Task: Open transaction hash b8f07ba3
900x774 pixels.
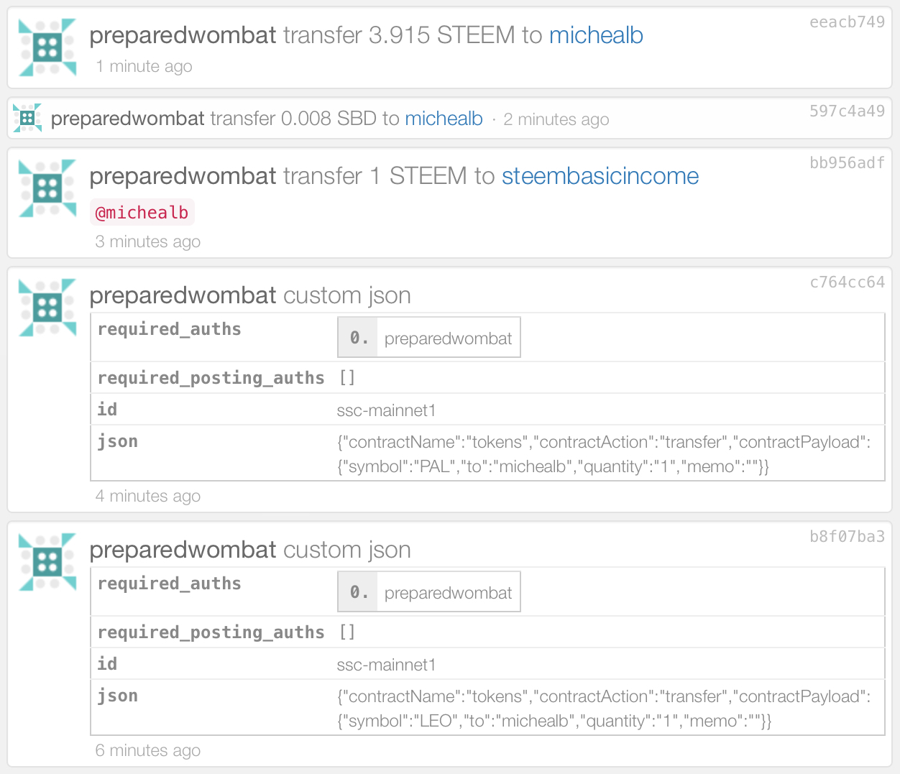Action: [x=847, y=537]
